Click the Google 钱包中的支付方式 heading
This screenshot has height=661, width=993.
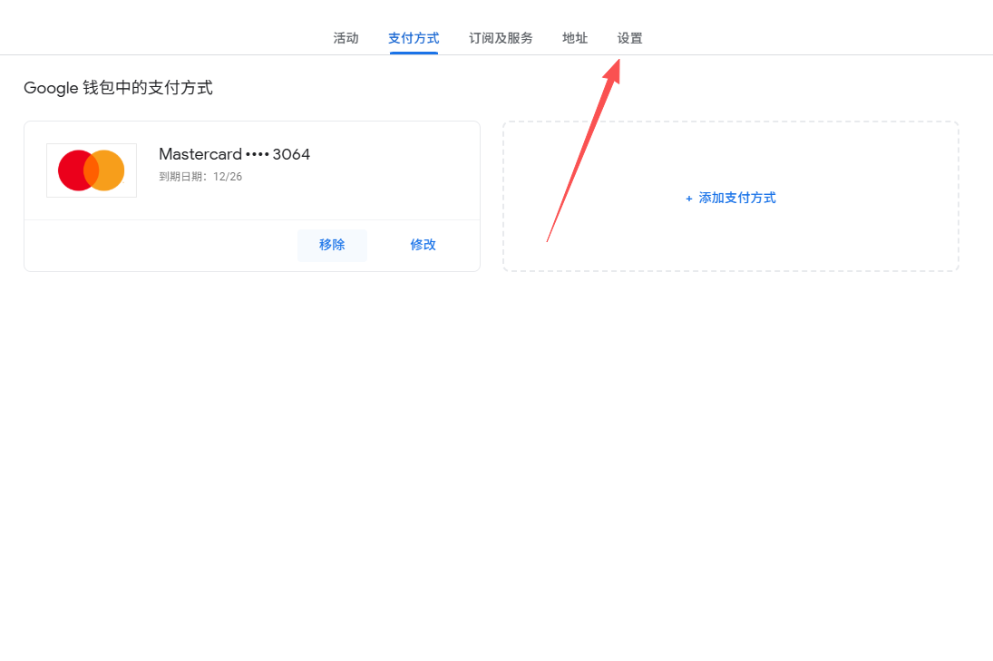tap(118, 88)
